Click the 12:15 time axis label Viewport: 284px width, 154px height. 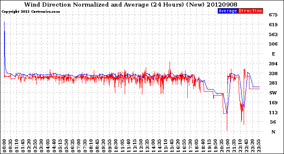[135, 146]
